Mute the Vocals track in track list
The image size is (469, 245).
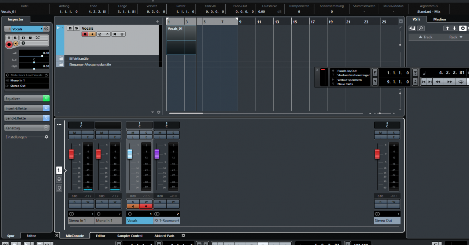point(70,28)
